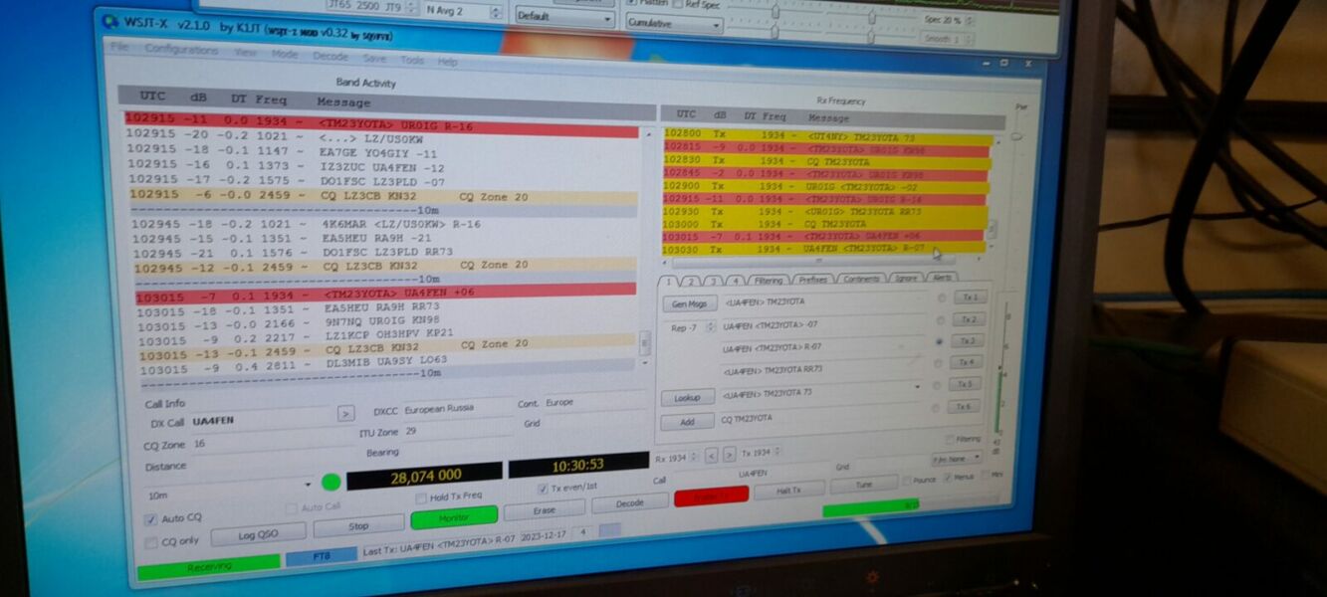Open the Decode menu

pyautogui.click(x=331, y=56)
